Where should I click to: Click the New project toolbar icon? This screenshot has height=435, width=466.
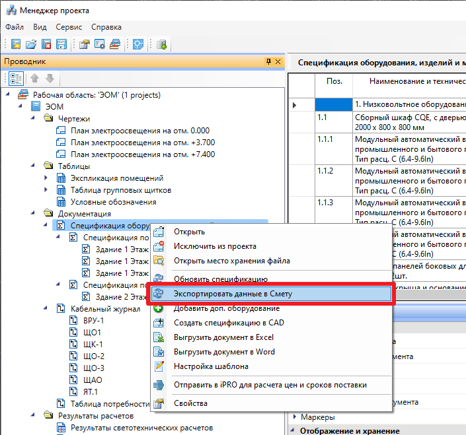tap(16, 44)
